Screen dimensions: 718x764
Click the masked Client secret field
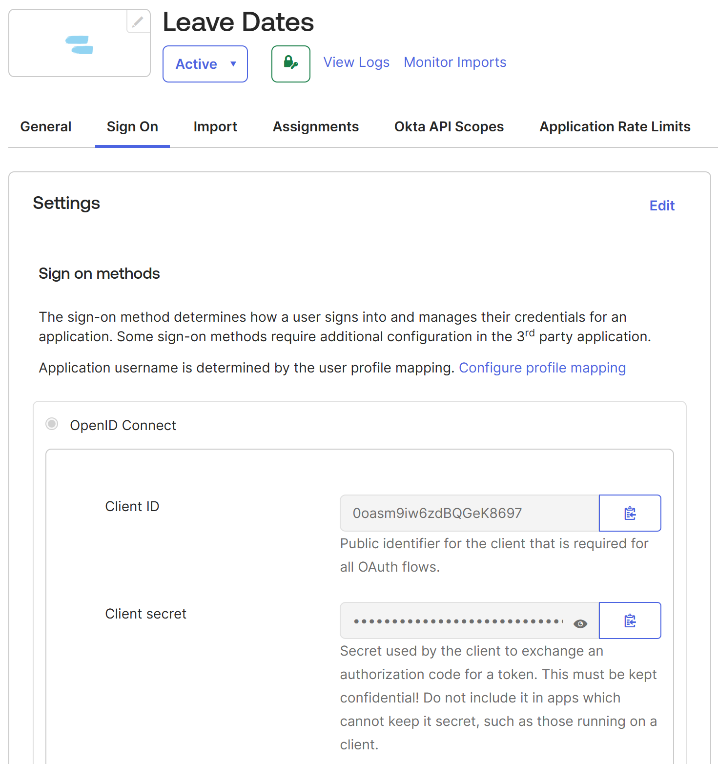[x=470, y=620]
